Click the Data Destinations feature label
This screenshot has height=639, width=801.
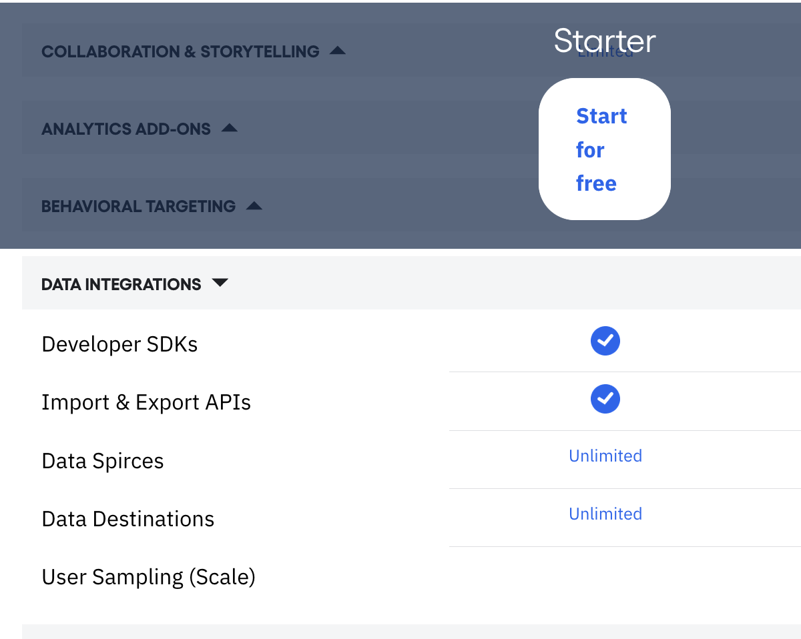click(127, 520)
